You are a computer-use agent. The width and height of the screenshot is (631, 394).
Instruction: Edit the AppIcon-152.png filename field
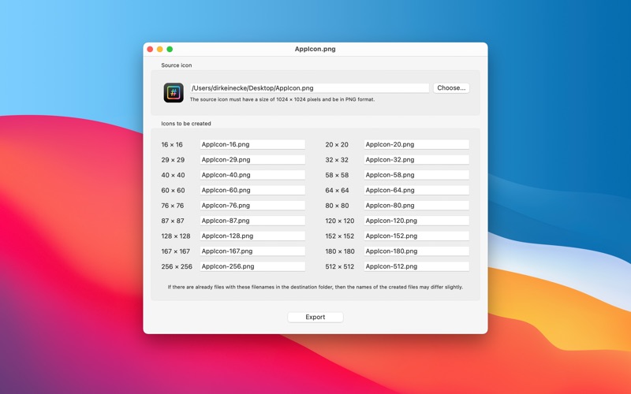(x=416, y=236)
